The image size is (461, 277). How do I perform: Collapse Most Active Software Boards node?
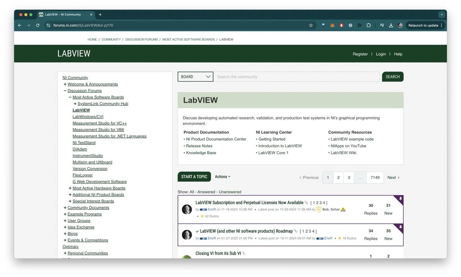pyautogui.click(x=70, y=97)
